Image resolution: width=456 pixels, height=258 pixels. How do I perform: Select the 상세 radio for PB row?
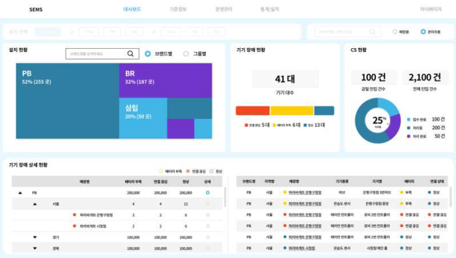tap(208, 193)
